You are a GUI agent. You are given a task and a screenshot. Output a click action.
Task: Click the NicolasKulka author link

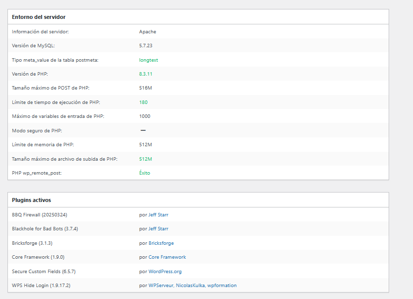(191, 286)
